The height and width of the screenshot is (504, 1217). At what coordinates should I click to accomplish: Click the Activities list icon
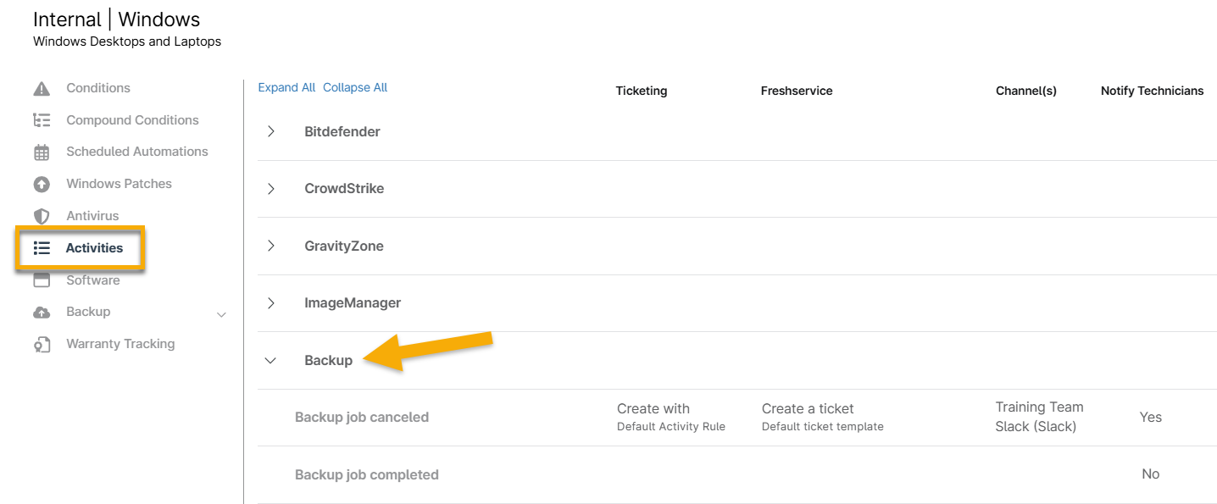click(42, 248)
